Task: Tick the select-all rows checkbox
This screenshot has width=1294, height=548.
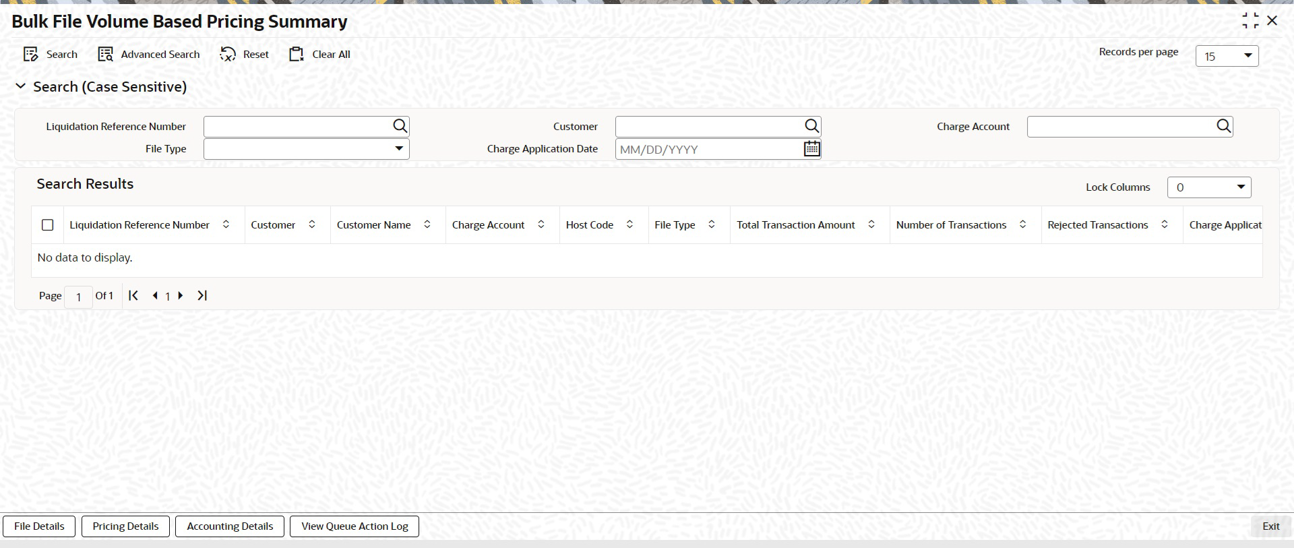Action: point(48,225)
